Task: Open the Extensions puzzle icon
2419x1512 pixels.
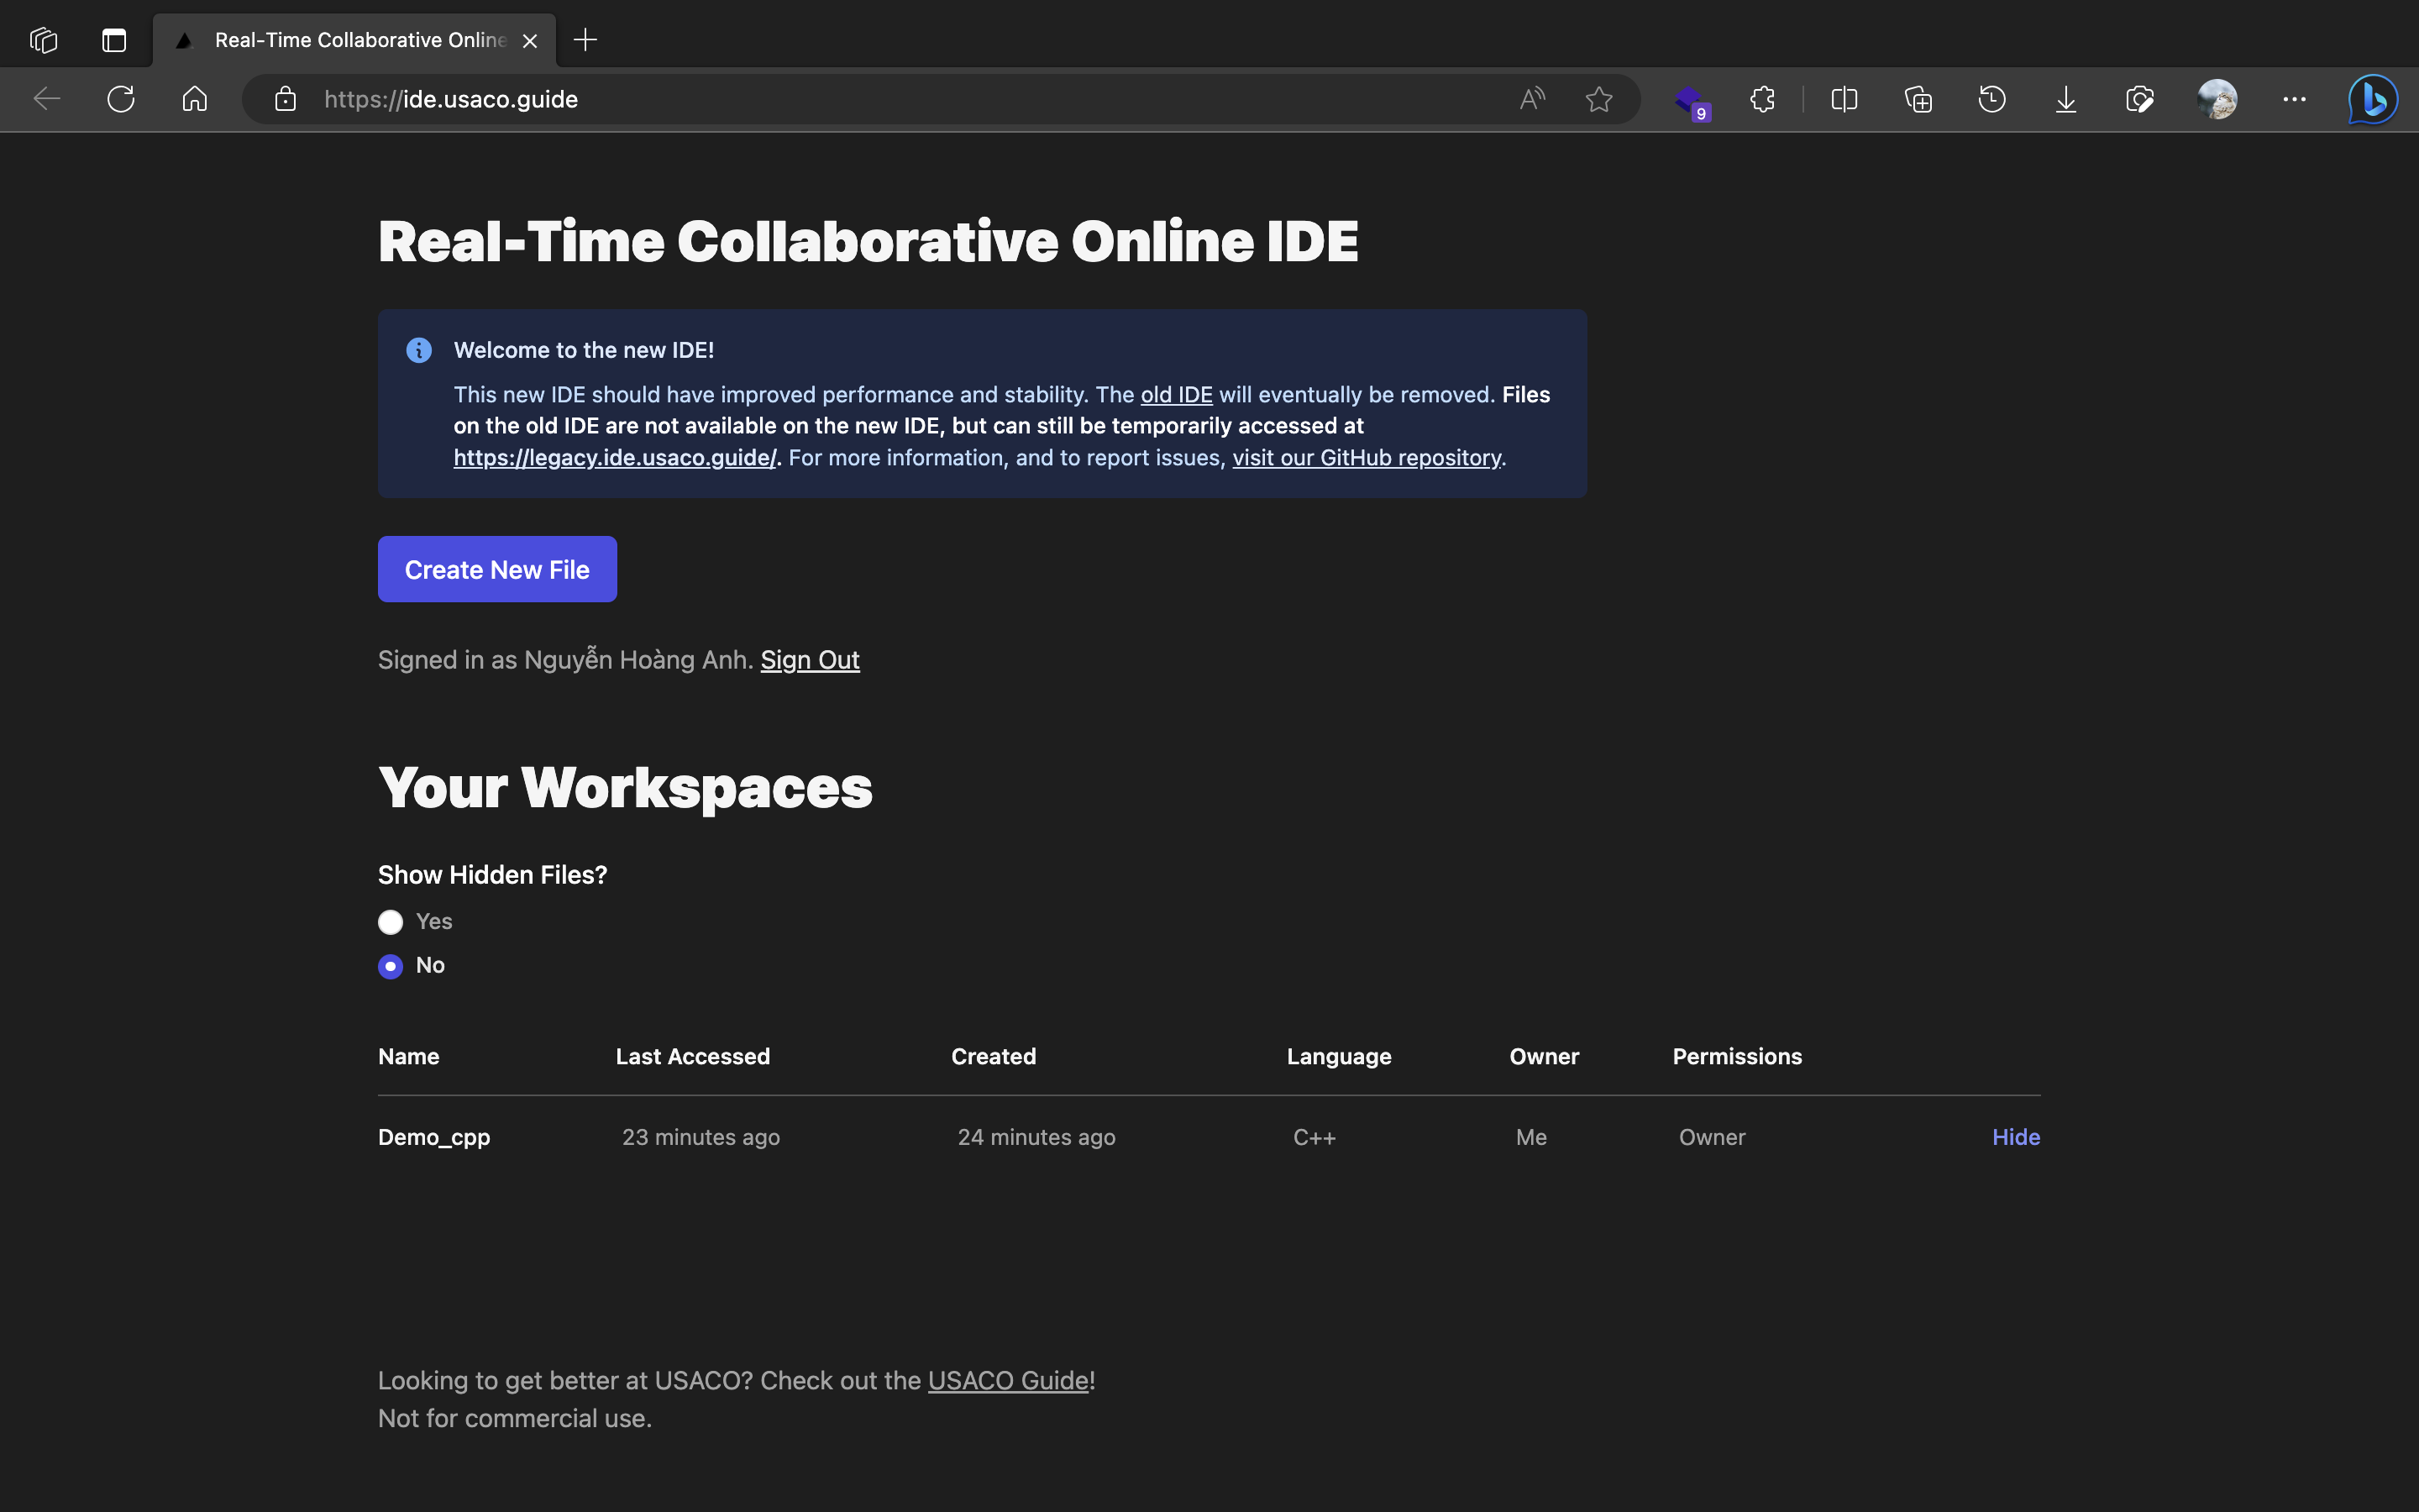Action: (1762, 99)
